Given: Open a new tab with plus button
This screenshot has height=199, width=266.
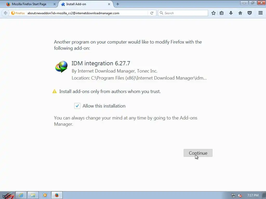Looking at the screenshot, I should tap(118, 4).
